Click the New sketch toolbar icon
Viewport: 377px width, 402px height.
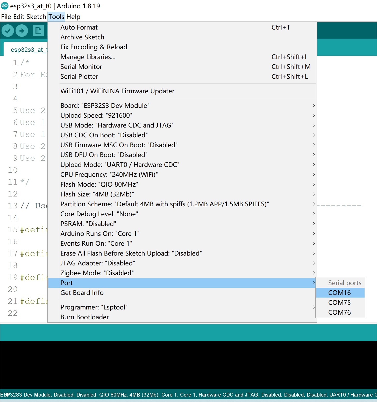pyautogui.click(x=38, y=31)
